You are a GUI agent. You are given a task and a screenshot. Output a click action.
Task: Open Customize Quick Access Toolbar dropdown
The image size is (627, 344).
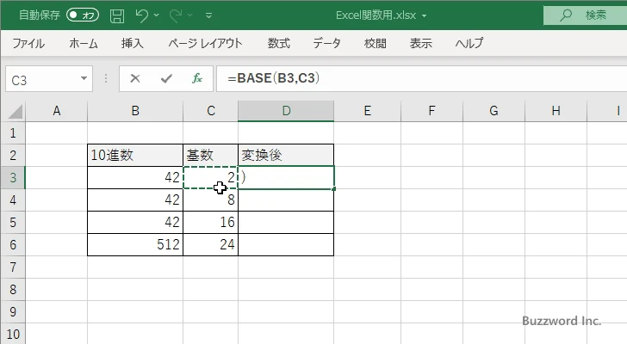(208, 15)
